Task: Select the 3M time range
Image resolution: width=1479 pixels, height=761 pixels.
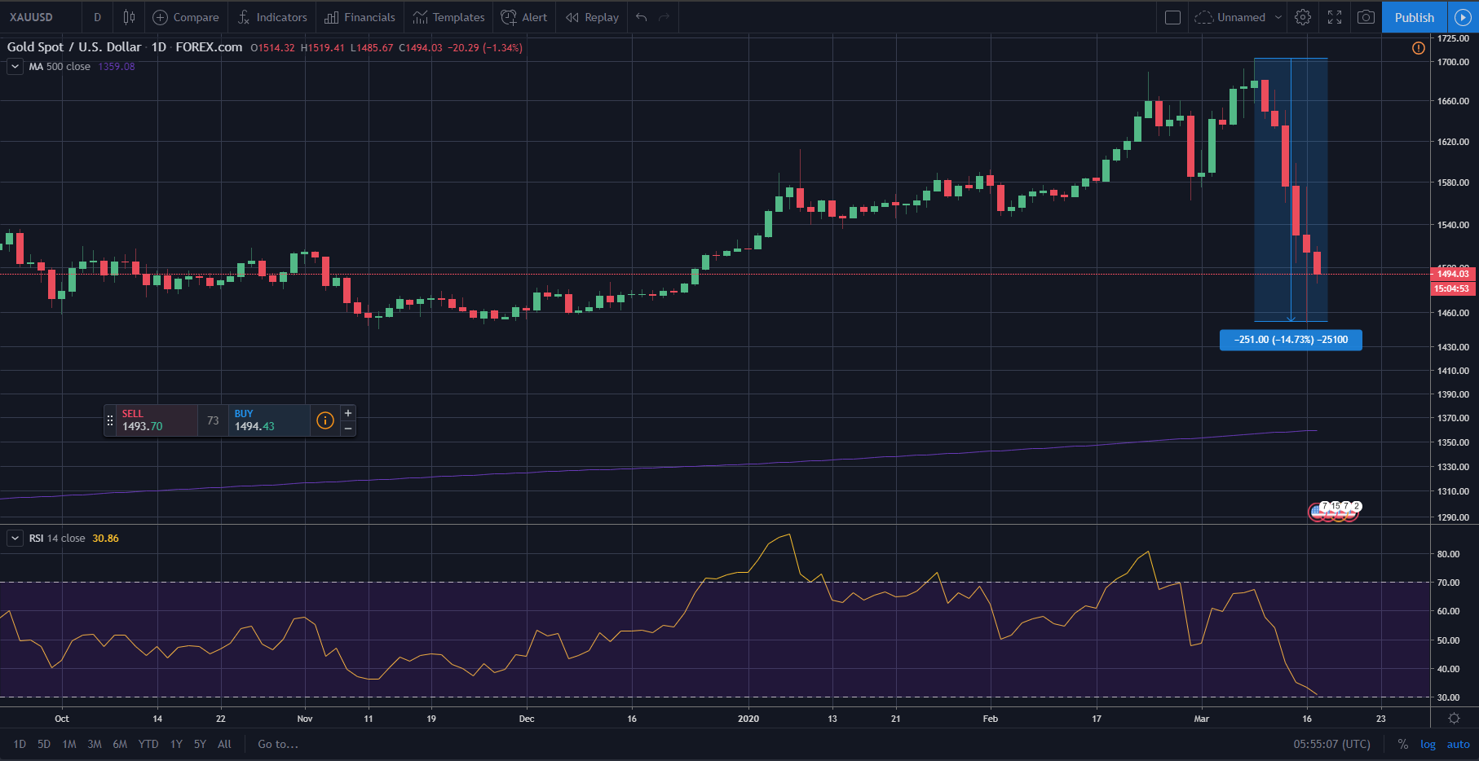Action: click(95, 744)
